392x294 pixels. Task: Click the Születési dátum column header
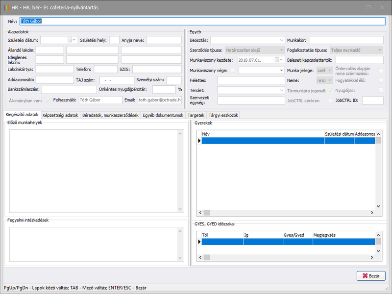[x=339, y=133]
